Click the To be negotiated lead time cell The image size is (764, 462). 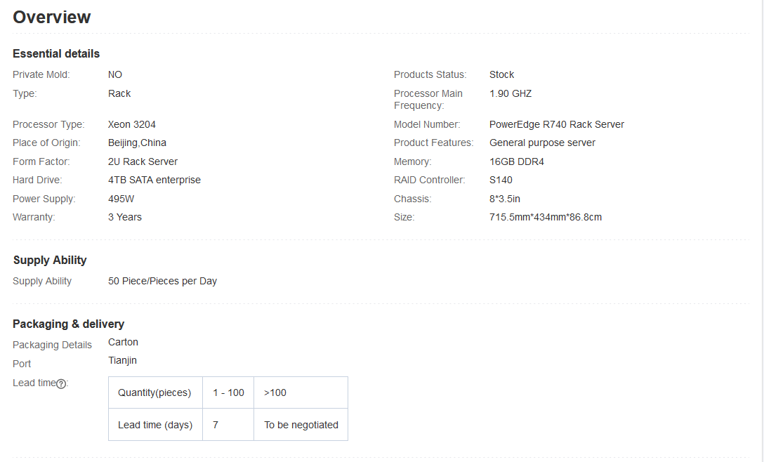(x=301, y=425)
